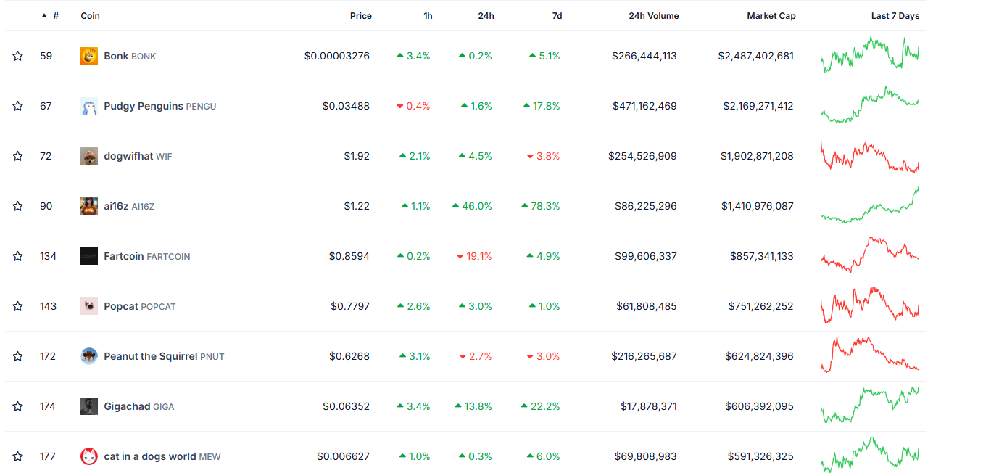Click the Last 7 Days header

pyautogui.click(x=895, y=16)
